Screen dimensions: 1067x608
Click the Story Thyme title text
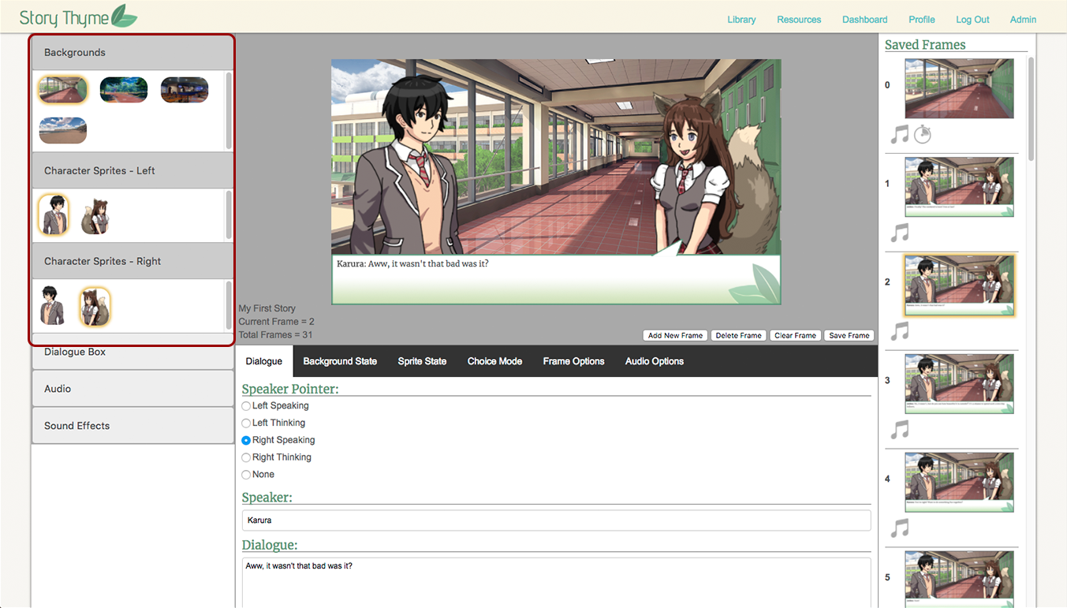point(63,17)
